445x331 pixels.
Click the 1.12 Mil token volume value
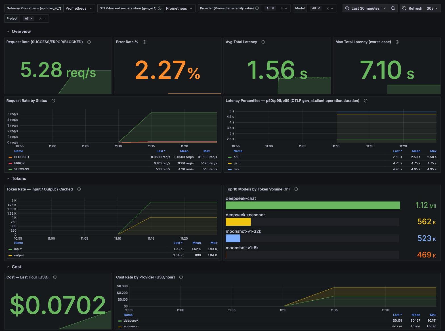pos(425,205)
